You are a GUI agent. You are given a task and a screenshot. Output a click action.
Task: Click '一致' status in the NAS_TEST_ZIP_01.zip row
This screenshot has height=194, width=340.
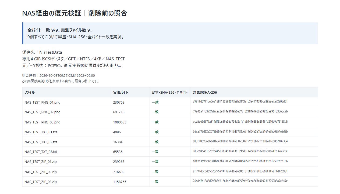[x=155, y=162]
